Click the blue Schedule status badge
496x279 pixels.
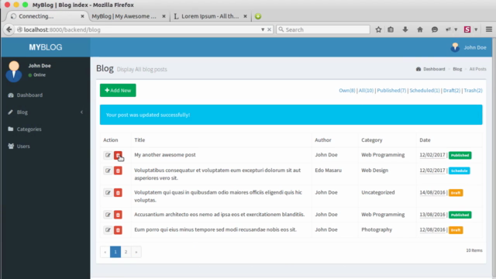[459, 170]
